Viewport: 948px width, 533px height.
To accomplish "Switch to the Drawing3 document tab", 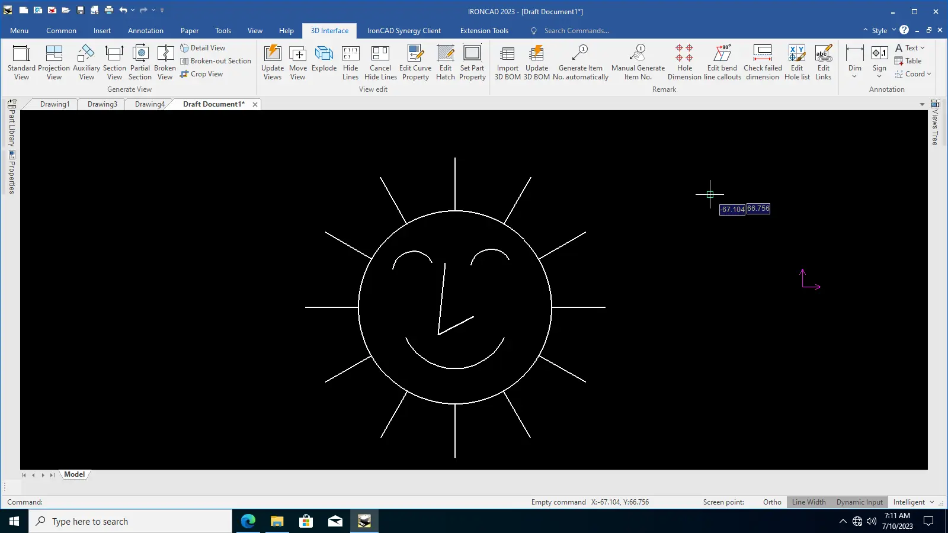I will (x=103, y=104).
